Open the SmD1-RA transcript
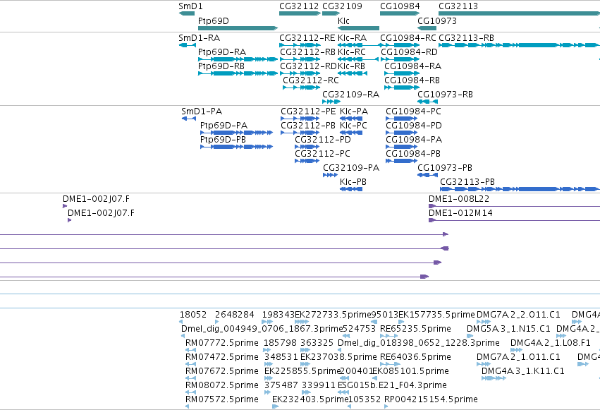 [x=187, y=45]
